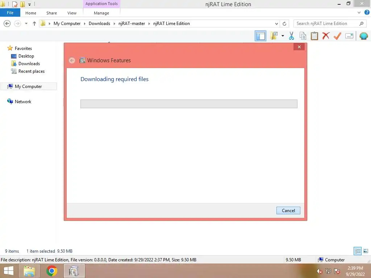371x278 pixels.
Task: Open the Manage ribbon tab
Action: 101,13
